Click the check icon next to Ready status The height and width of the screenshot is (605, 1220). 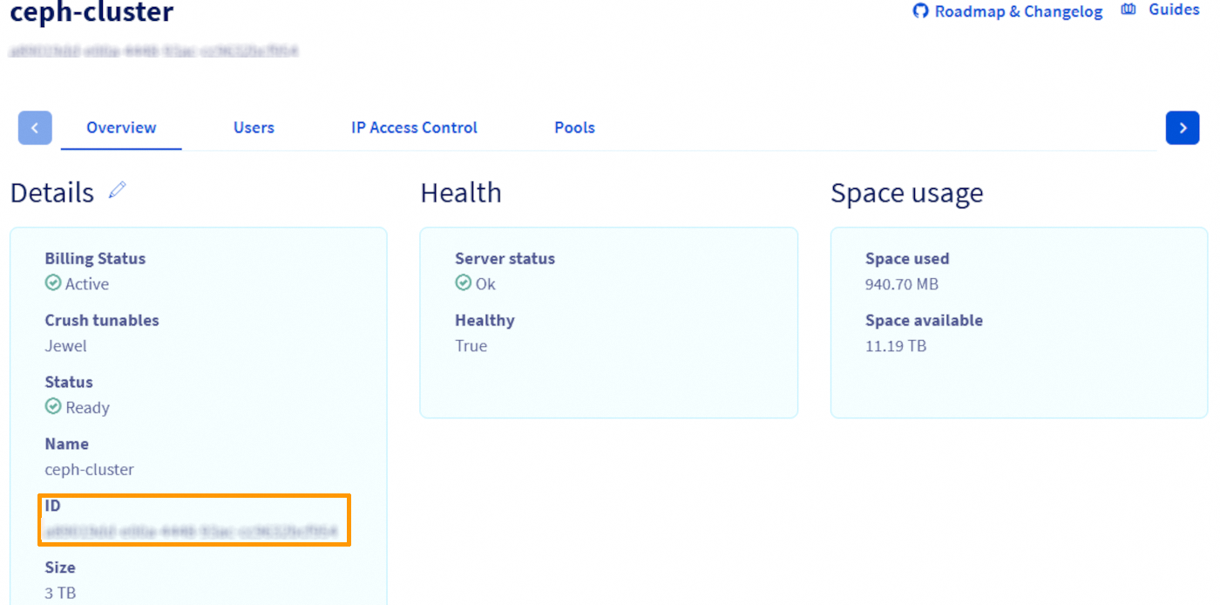[x=53, y=407]
